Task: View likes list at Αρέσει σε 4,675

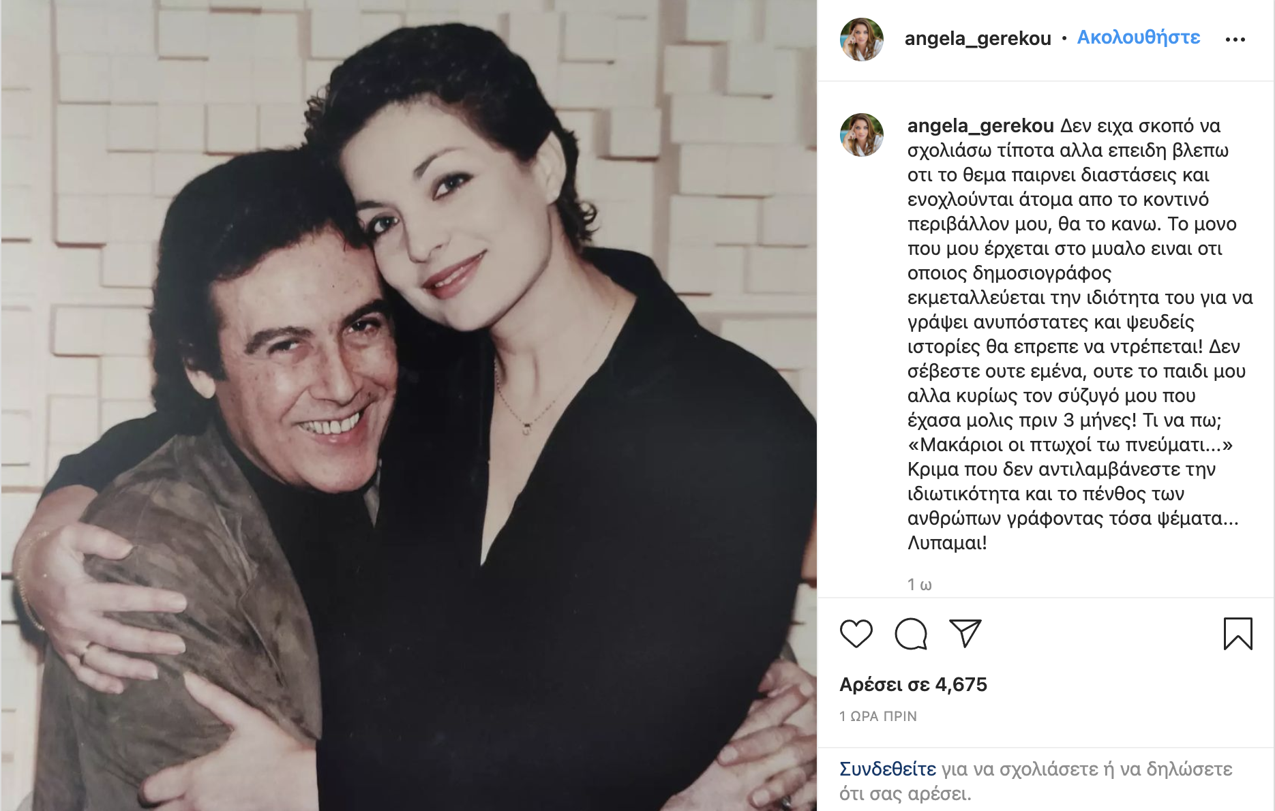Action: [x=913, y=684]
